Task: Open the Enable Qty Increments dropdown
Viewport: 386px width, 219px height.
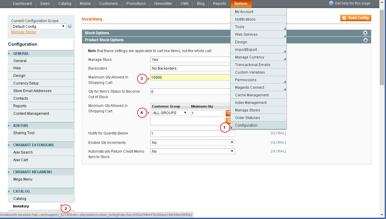Action: tap(192, 142)
